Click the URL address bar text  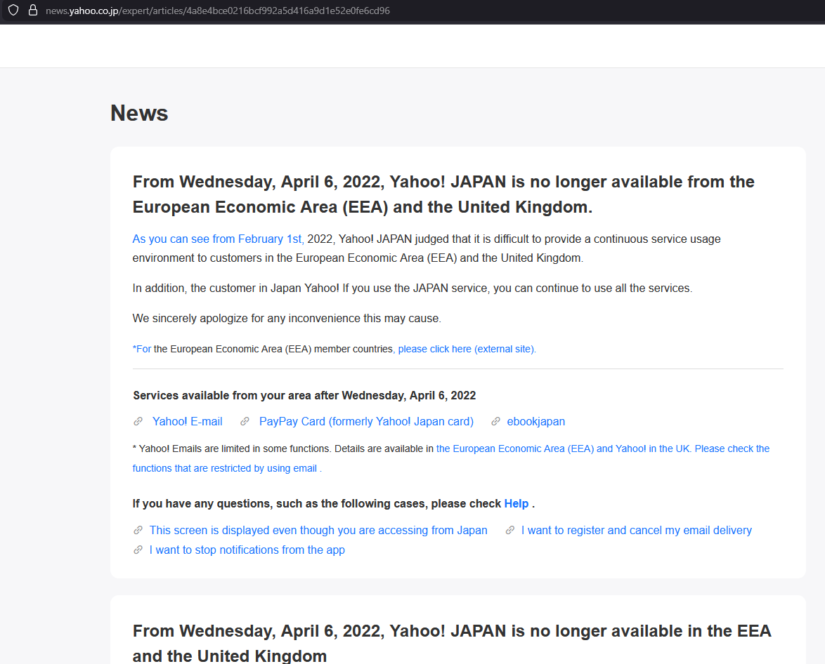pyautogui.click(x=218, y=11)
